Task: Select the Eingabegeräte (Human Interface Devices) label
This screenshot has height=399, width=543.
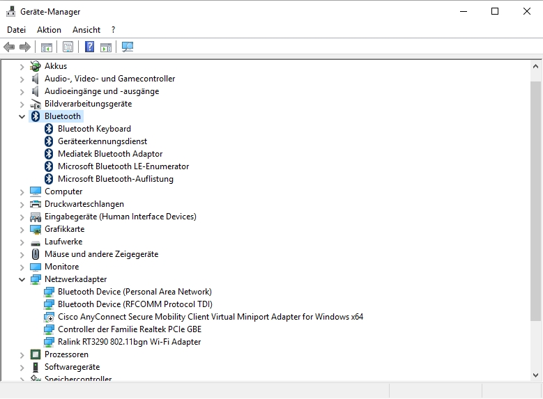Action: point(121,217)
